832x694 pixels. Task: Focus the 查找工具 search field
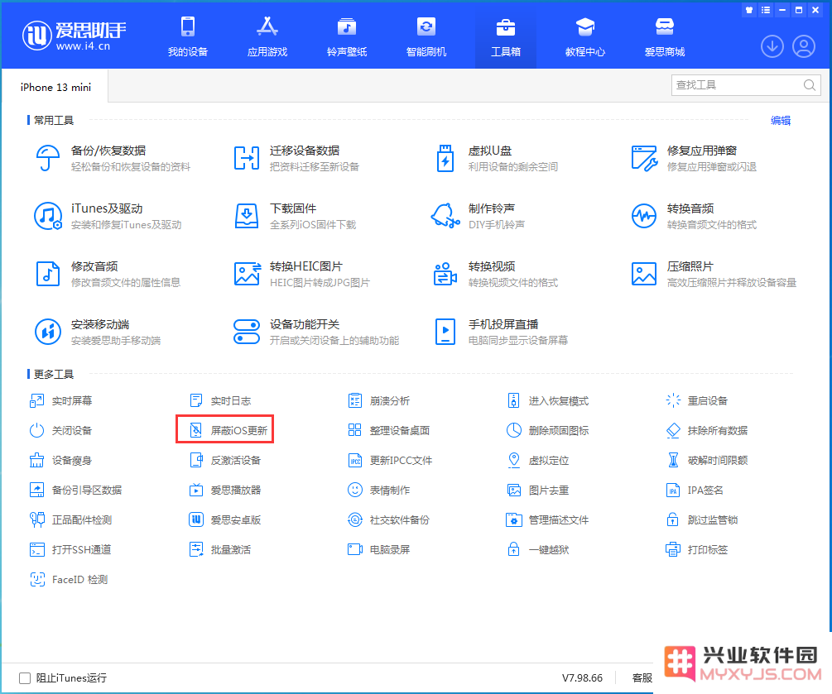[x=746, y=85]
